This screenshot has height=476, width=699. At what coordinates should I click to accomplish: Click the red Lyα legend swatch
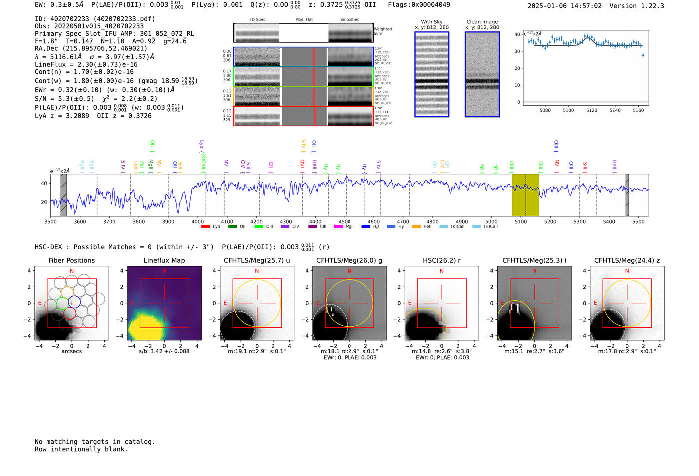click(x=205, y=227)
